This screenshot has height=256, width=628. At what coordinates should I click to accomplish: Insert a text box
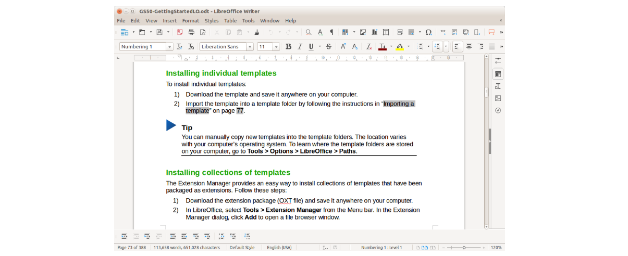pyautogui.click(x=386, y=32)
